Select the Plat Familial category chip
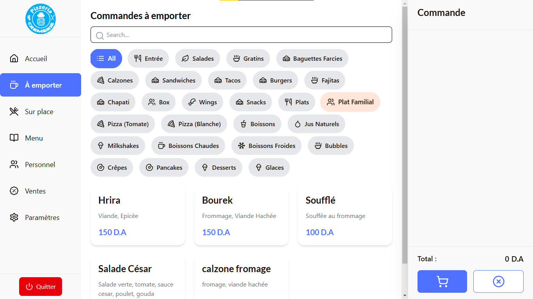Viewport: 533px width, 299px height. click(350, 102)
